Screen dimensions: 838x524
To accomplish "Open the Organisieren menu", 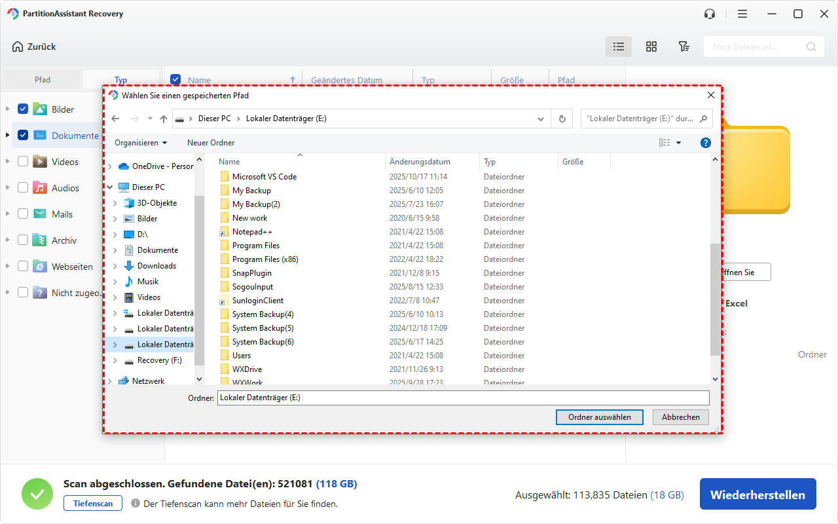I will click(141, 142).
